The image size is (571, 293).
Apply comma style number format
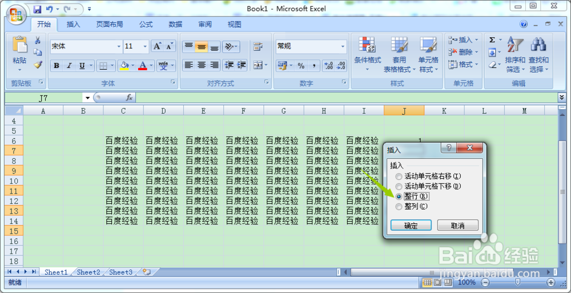click(314, 66)
